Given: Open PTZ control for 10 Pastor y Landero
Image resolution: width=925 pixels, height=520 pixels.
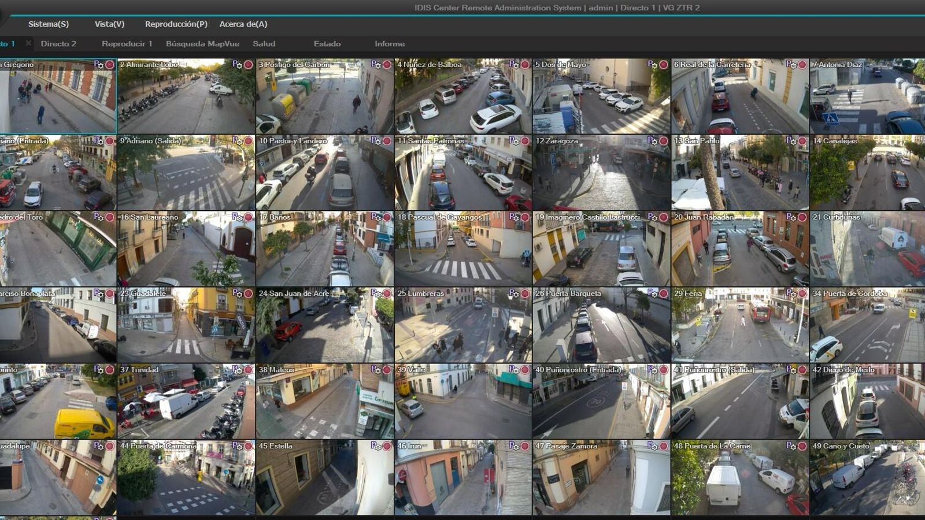Looking at the screenshot, I should tap(376, 141).
